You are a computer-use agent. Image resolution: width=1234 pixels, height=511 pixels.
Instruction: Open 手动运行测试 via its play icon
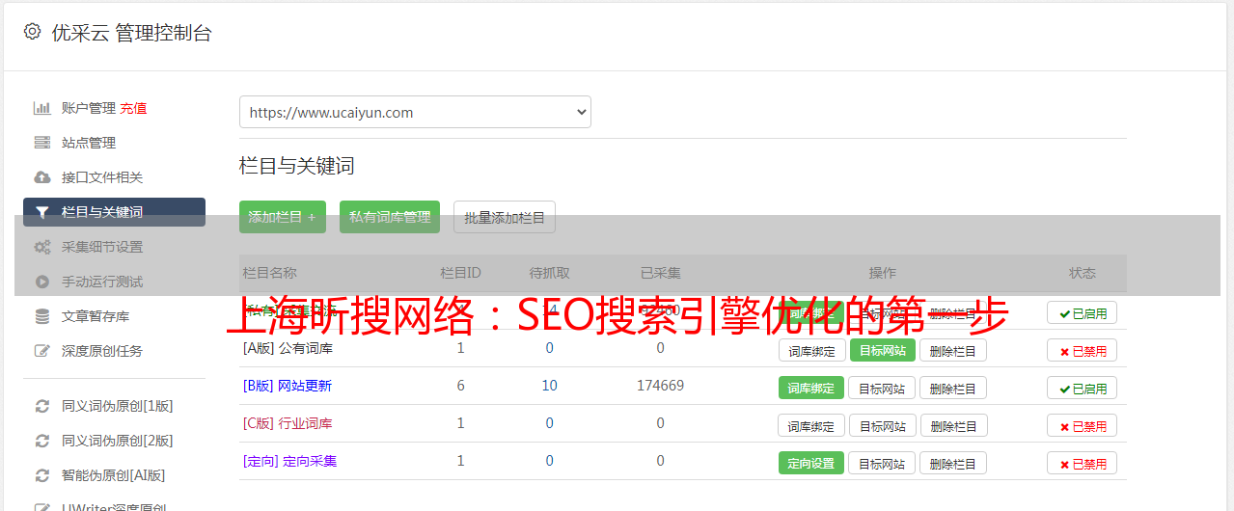click(x=41, y=282)
